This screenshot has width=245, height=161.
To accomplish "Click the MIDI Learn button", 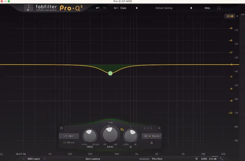I will coord(34,159).
